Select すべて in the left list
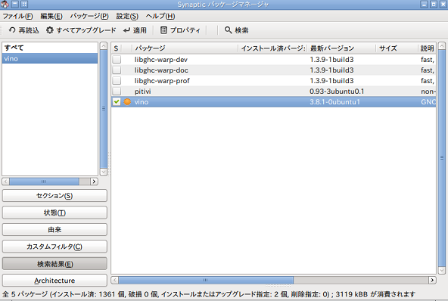This screenshot has width=448, height=301. point(50,48)
